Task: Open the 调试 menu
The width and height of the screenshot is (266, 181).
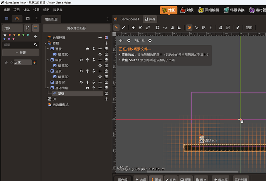Action: click(27, 10)
